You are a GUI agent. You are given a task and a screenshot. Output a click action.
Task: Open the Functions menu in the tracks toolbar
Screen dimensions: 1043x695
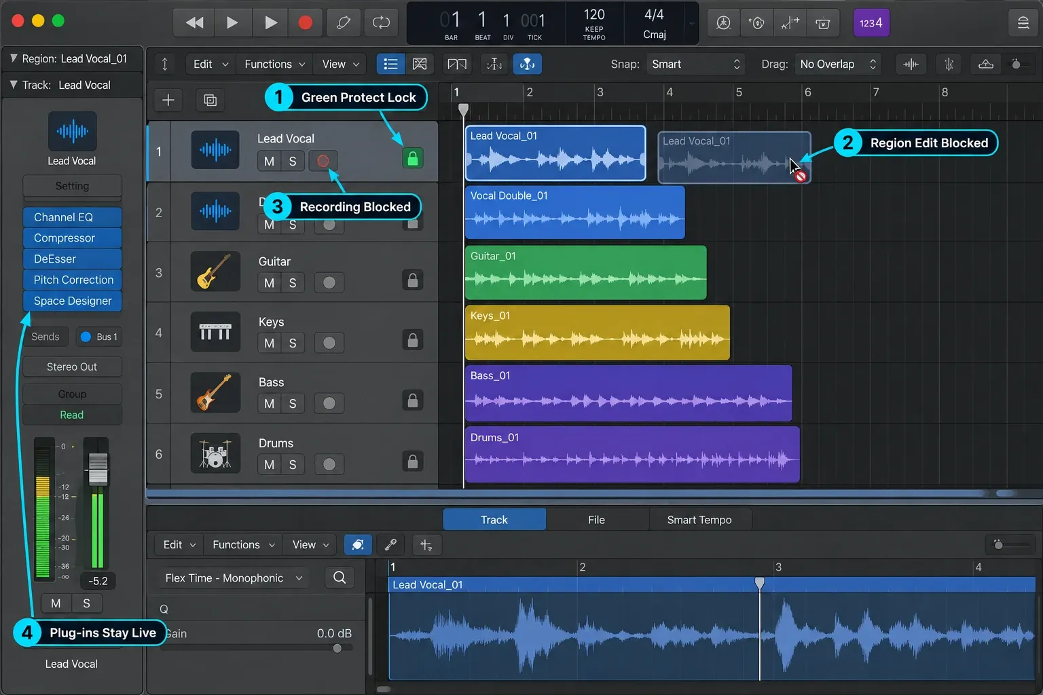274,64
